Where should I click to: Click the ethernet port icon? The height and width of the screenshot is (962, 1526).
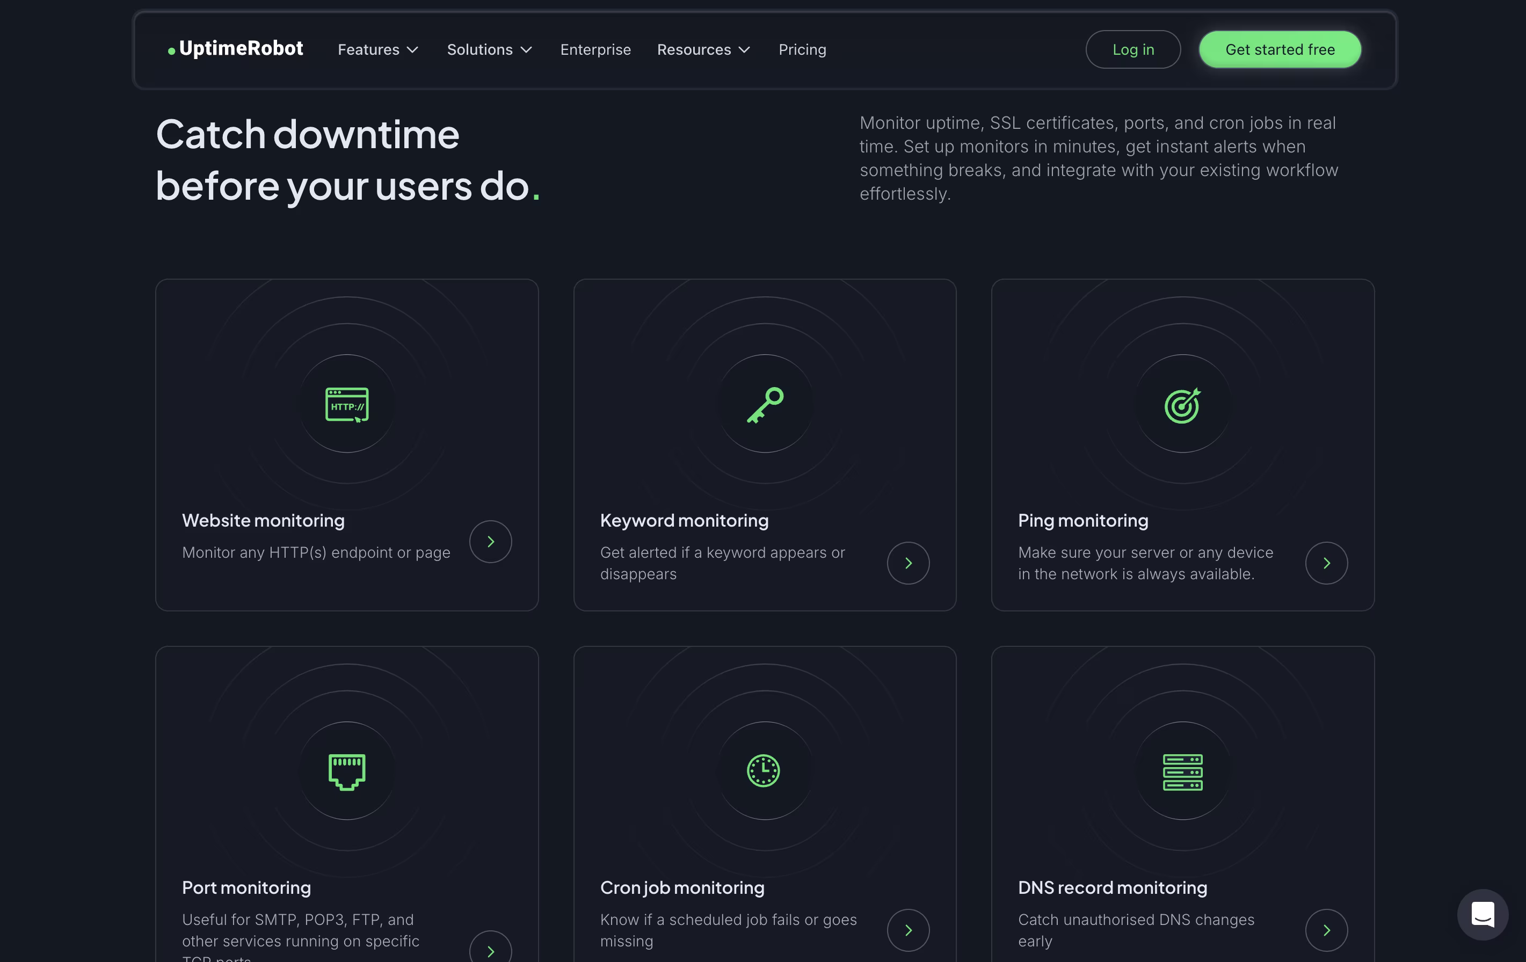[x=347, y=771]
